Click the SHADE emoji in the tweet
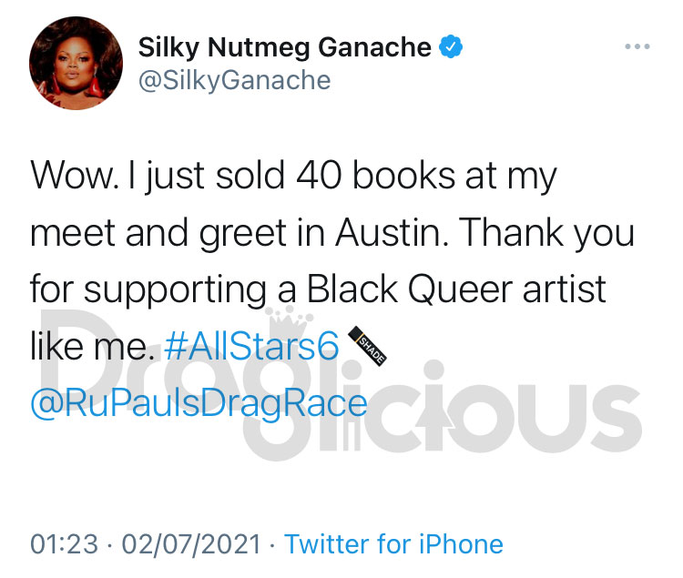The width and height of the screenshot is (683, 578). [368, 346]
